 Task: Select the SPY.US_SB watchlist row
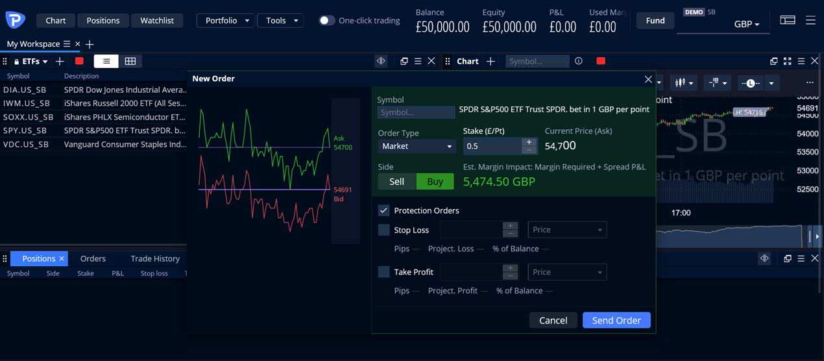click(93, 131)
